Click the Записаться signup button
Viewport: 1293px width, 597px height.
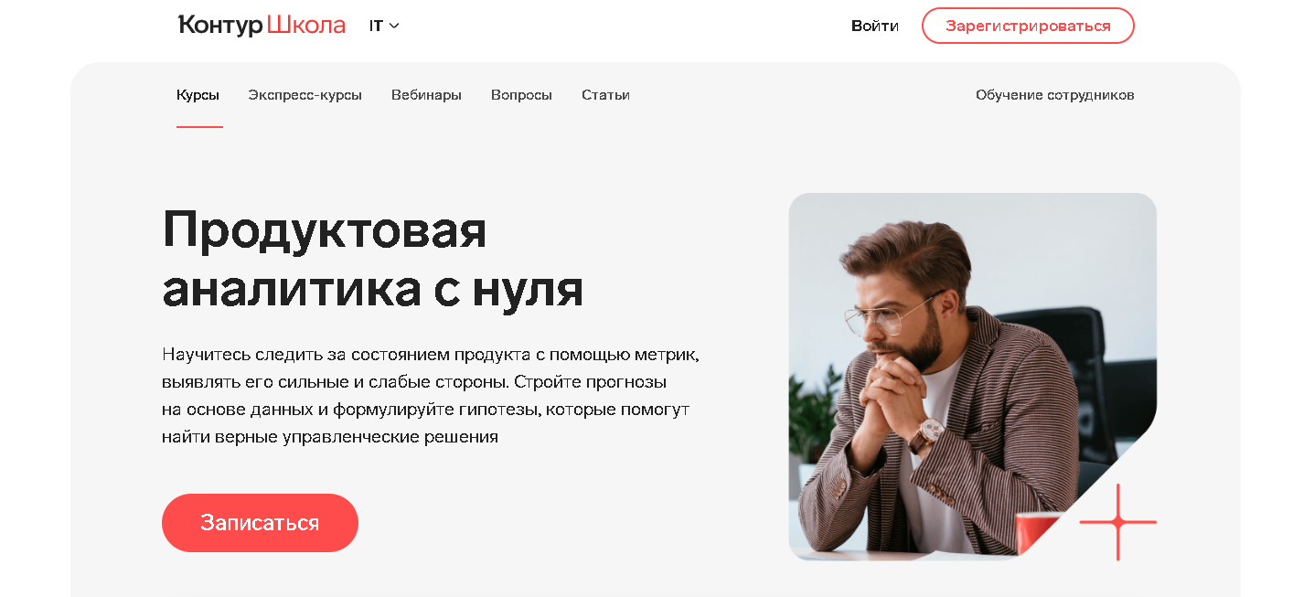pyautogui.click(x=260, y=523)
